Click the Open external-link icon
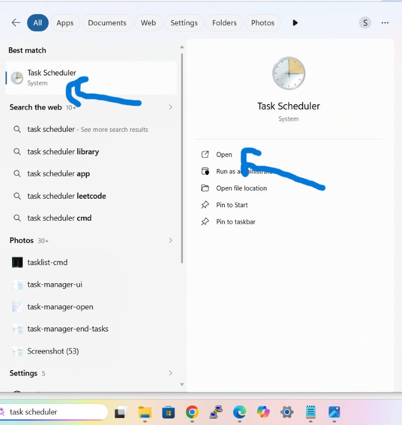402x425 pixels. (x=205, y=154)
